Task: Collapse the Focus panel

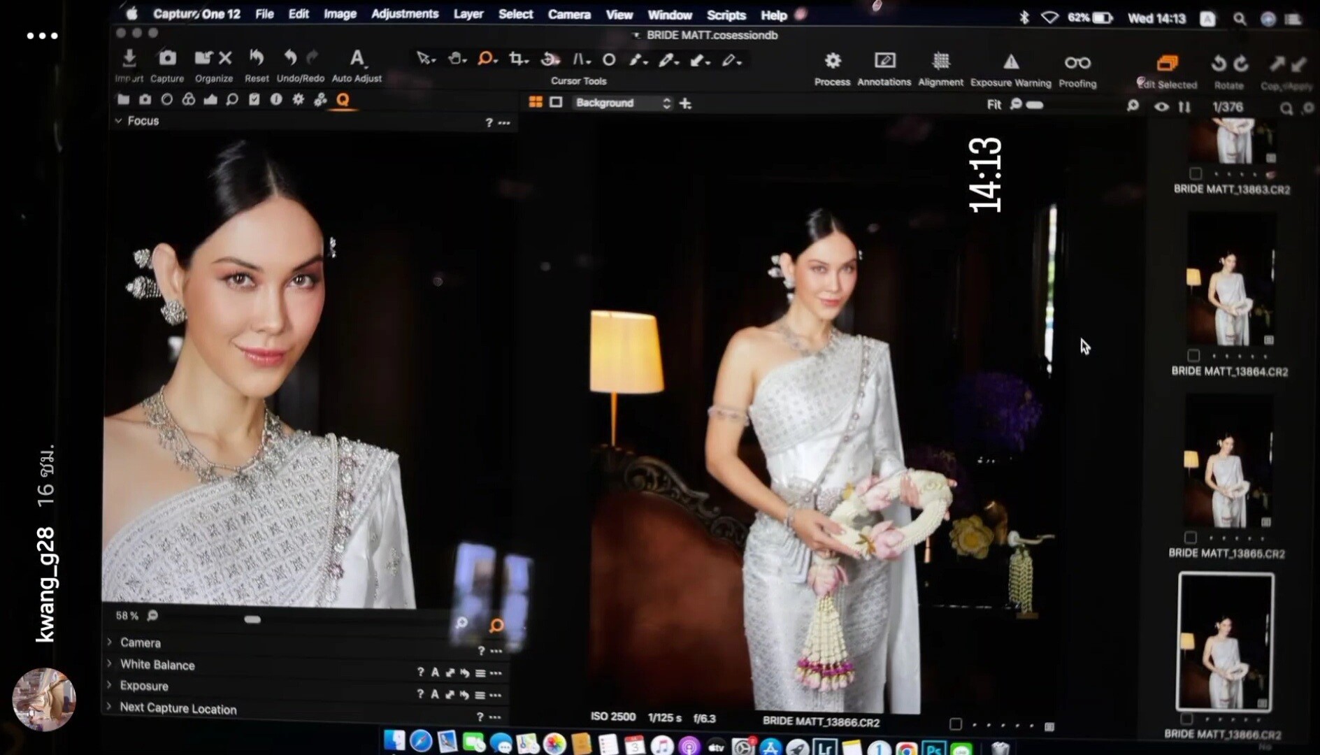Action: (x=118, y=121)
